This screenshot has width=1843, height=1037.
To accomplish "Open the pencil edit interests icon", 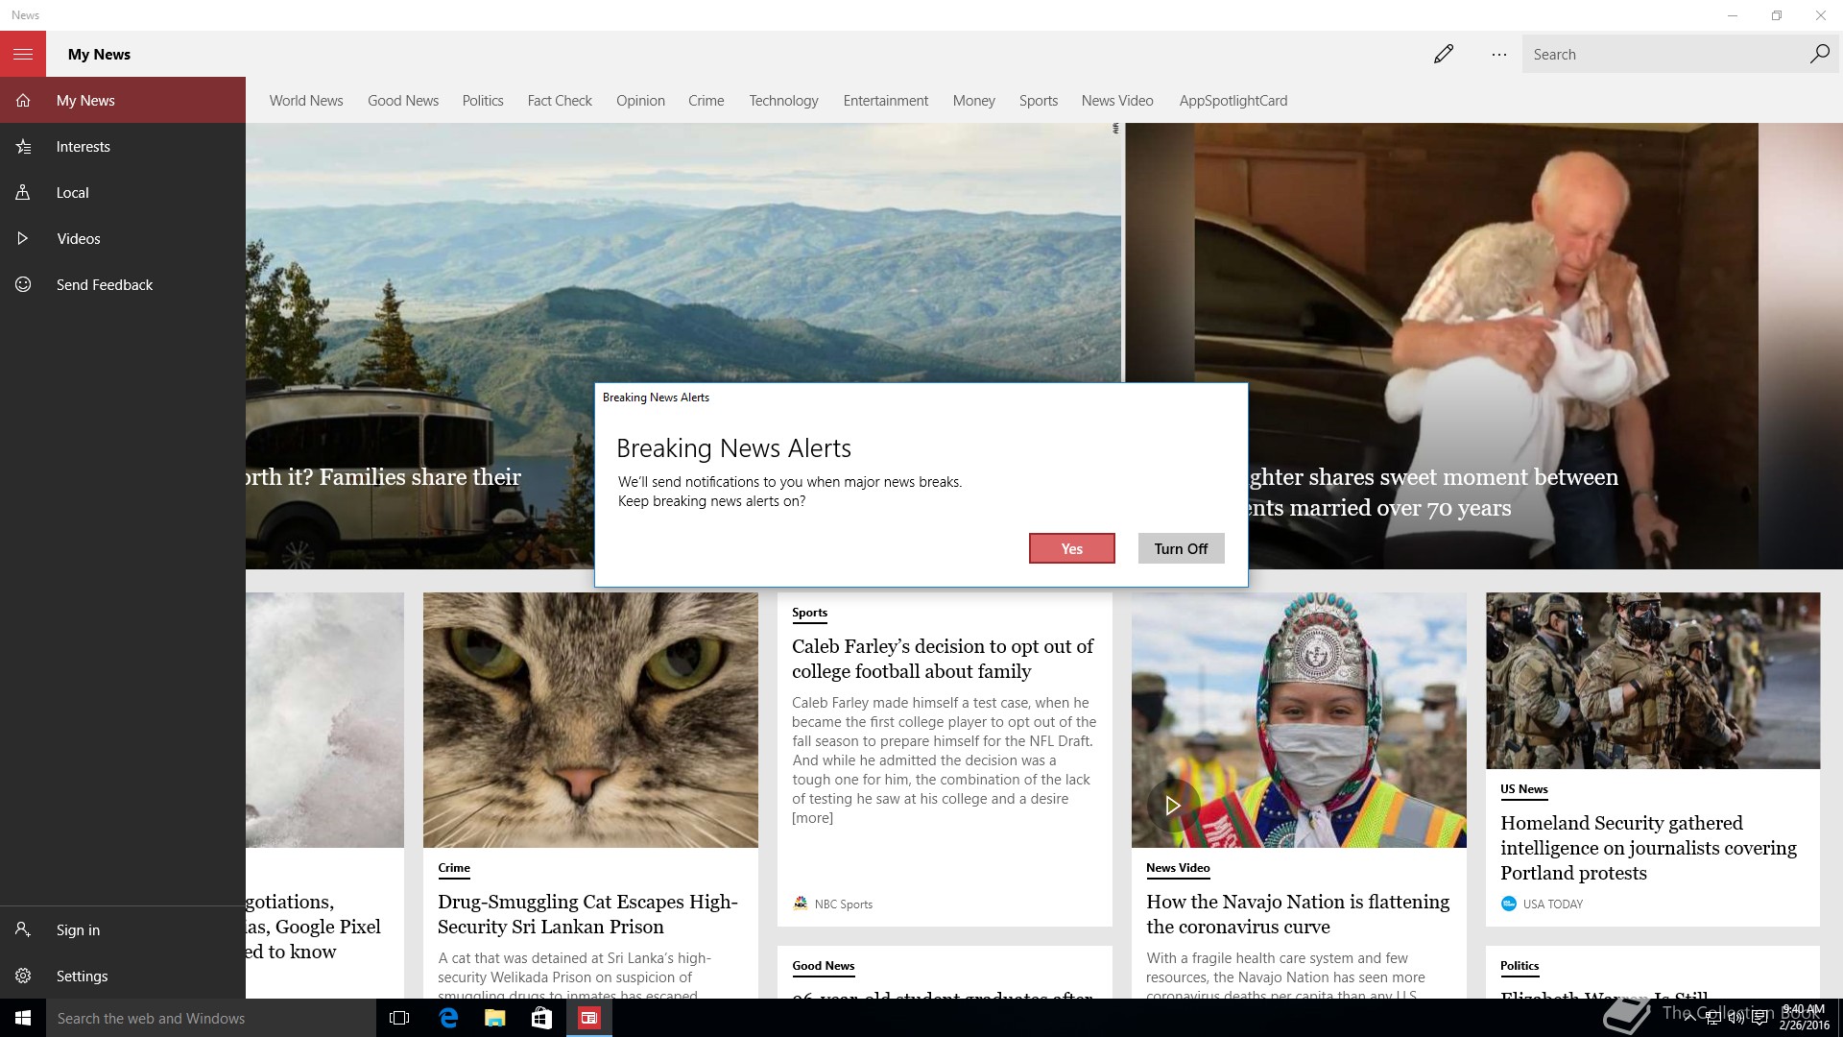I will point(1444,54).
